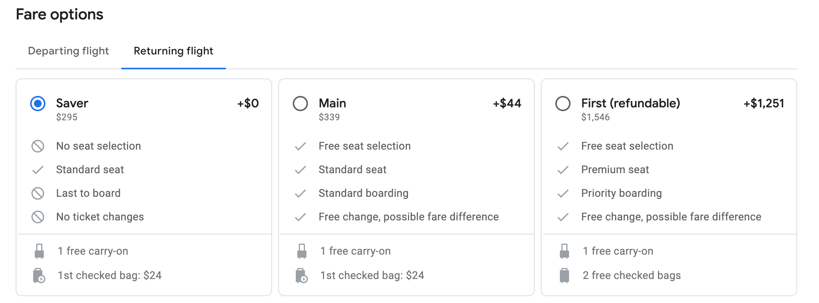Click Saver's paid checked bag icon
819x303 pixels.
tap(39, 276)
